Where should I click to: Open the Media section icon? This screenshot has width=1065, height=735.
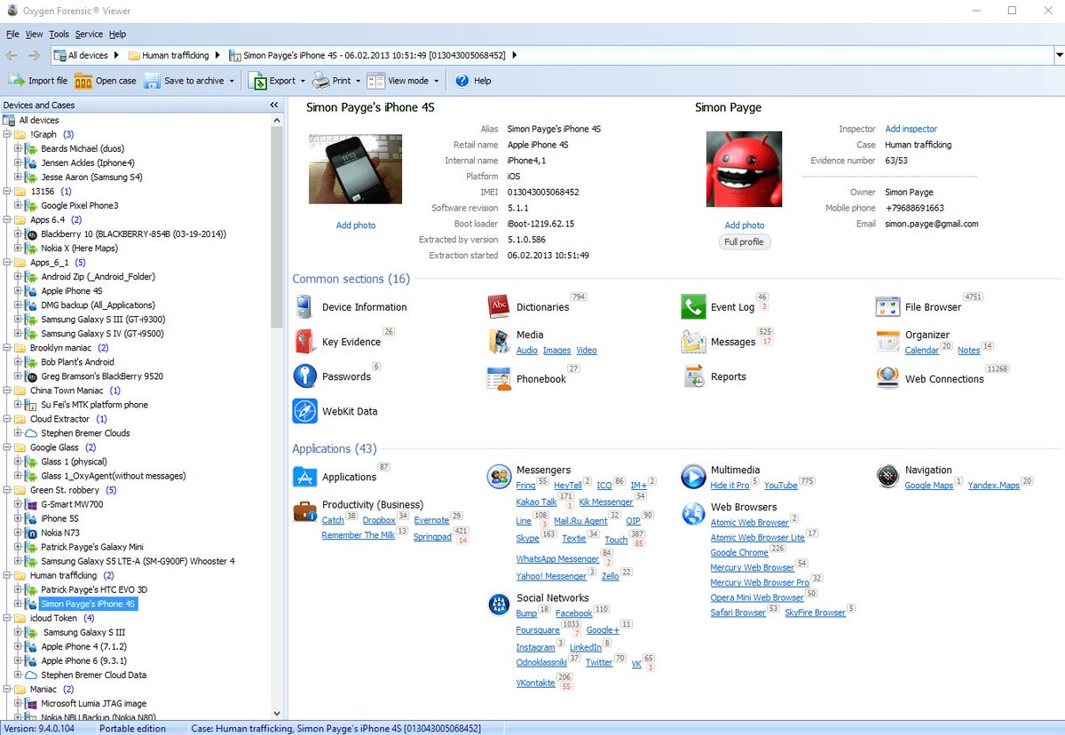[499, 342]
